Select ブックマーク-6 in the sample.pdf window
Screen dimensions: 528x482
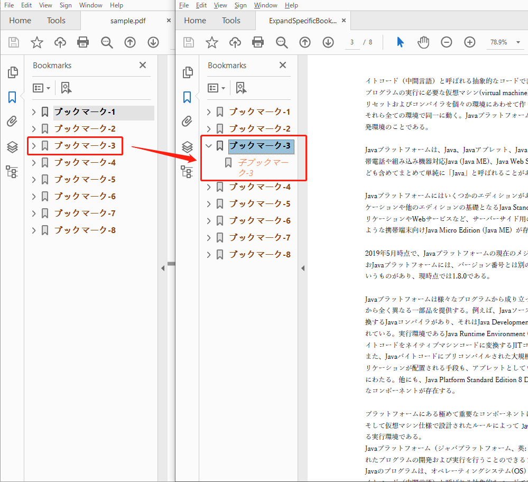[x=85, y=197]
